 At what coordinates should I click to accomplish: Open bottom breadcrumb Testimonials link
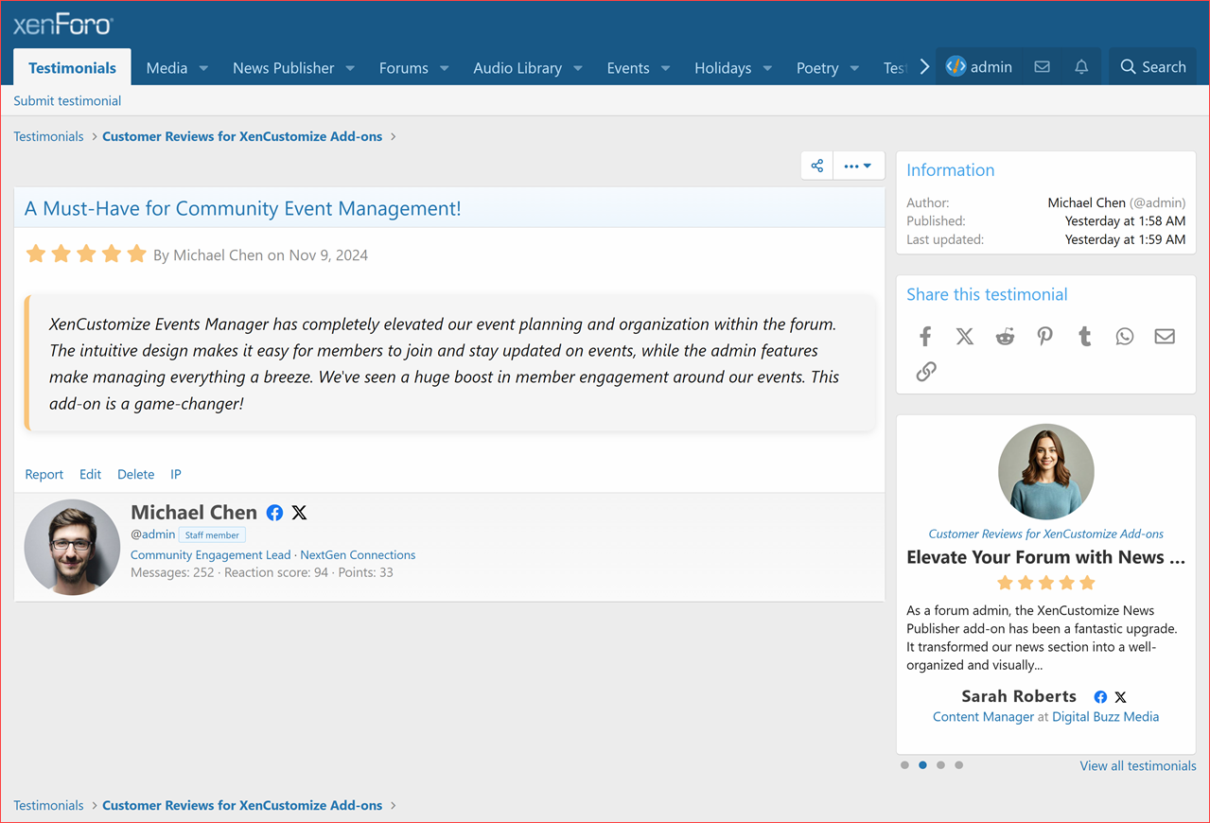[x=48, y=806]
